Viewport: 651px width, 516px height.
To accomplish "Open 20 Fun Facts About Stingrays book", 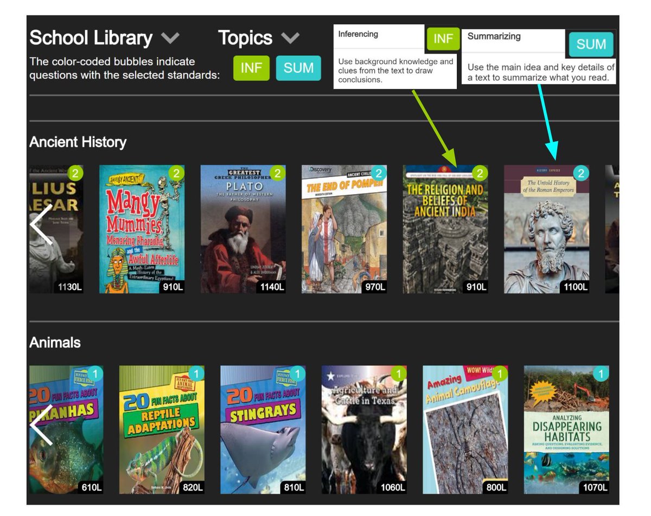I will (263, 430).
